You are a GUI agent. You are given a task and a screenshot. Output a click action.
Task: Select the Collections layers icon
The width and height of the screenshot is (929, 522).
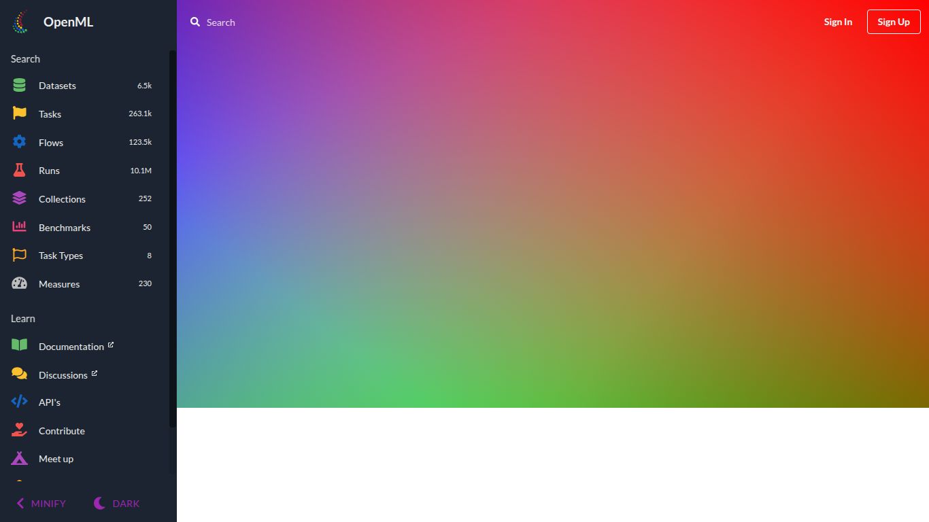pyautogui.click(x=18, y=198)
